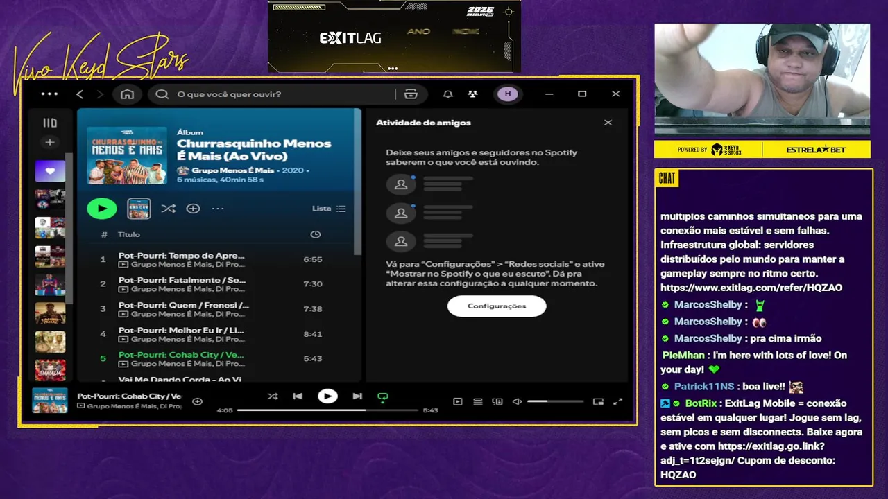Click the 'Configurações' button
The width and height of the screenshot is (888, 499).
(x=497, y=306)
